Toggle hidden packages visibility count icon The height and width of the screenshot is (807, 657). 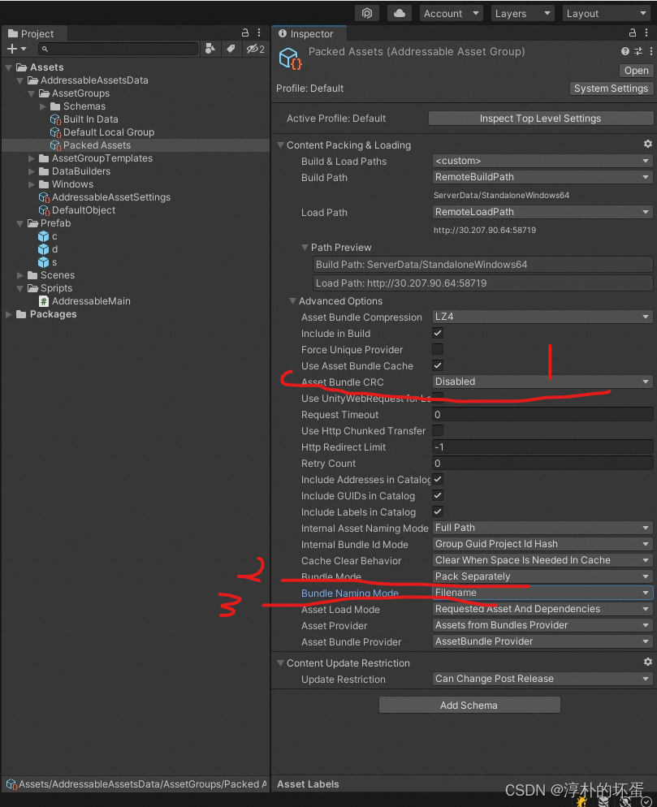tap(255, 49)
